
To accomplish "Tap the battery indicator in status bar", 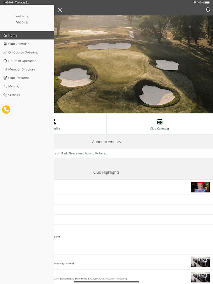I will [x=207, y=2].
